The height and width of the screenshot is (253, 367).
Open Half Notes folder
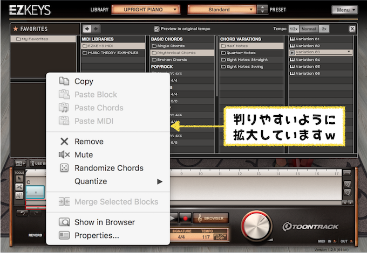coord(252,46)
